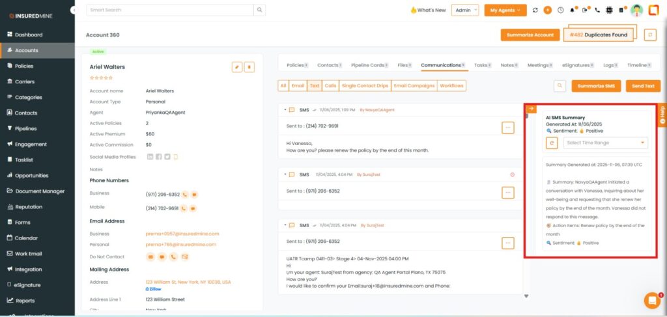Refresh the AI SMS Summary
This screenshot has height=317, width=667.
552,143
